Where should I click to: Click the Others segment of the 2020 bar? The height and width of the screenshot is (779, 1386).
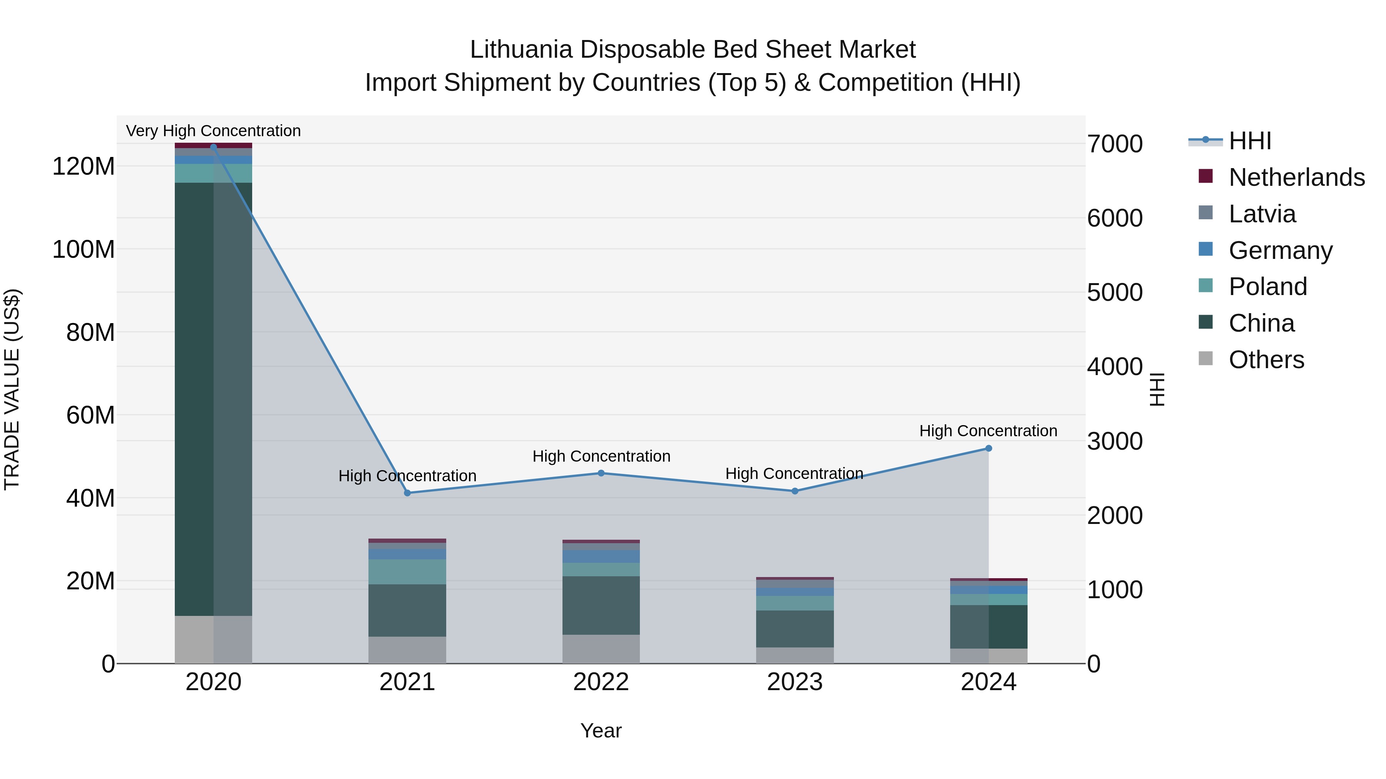point(214,639)
